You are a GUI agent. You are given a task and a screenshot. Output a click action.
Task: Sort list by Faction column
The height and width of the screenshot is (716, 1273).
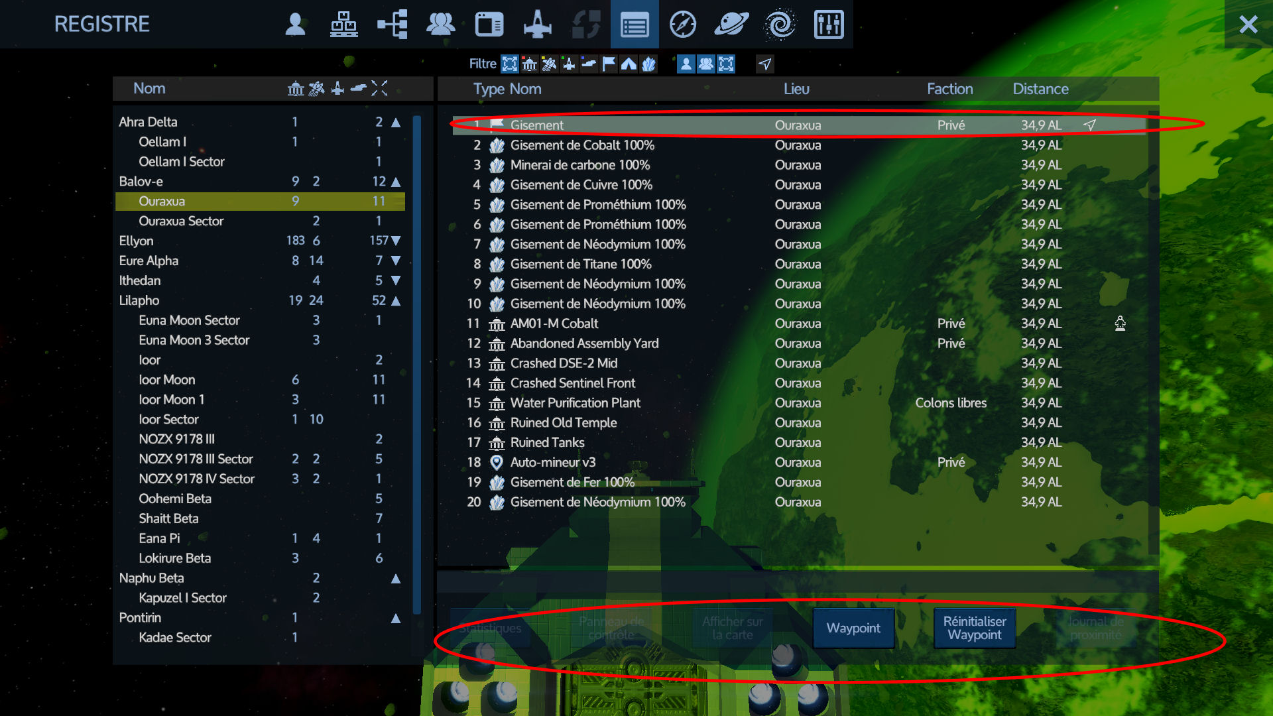[x=949, y=89]
